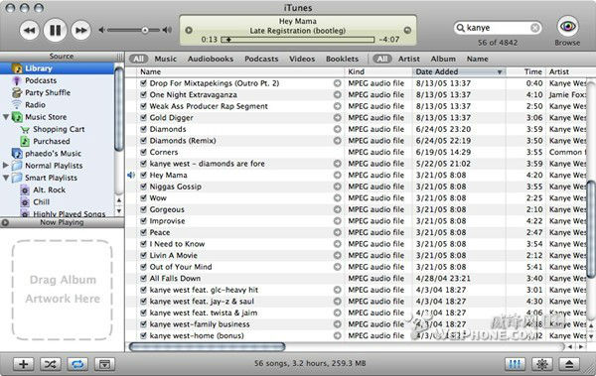Uncheck the Gold Digger song checkbox

click(x=143, y=117)
